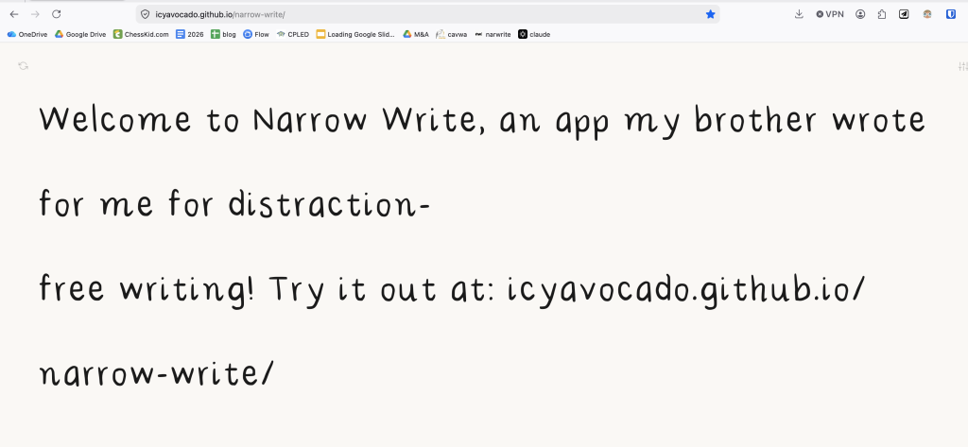Click the line "narrow-write/" in the editor
Image resolution: width=968 pixels, height=447 pixels.
click(156, 373)
